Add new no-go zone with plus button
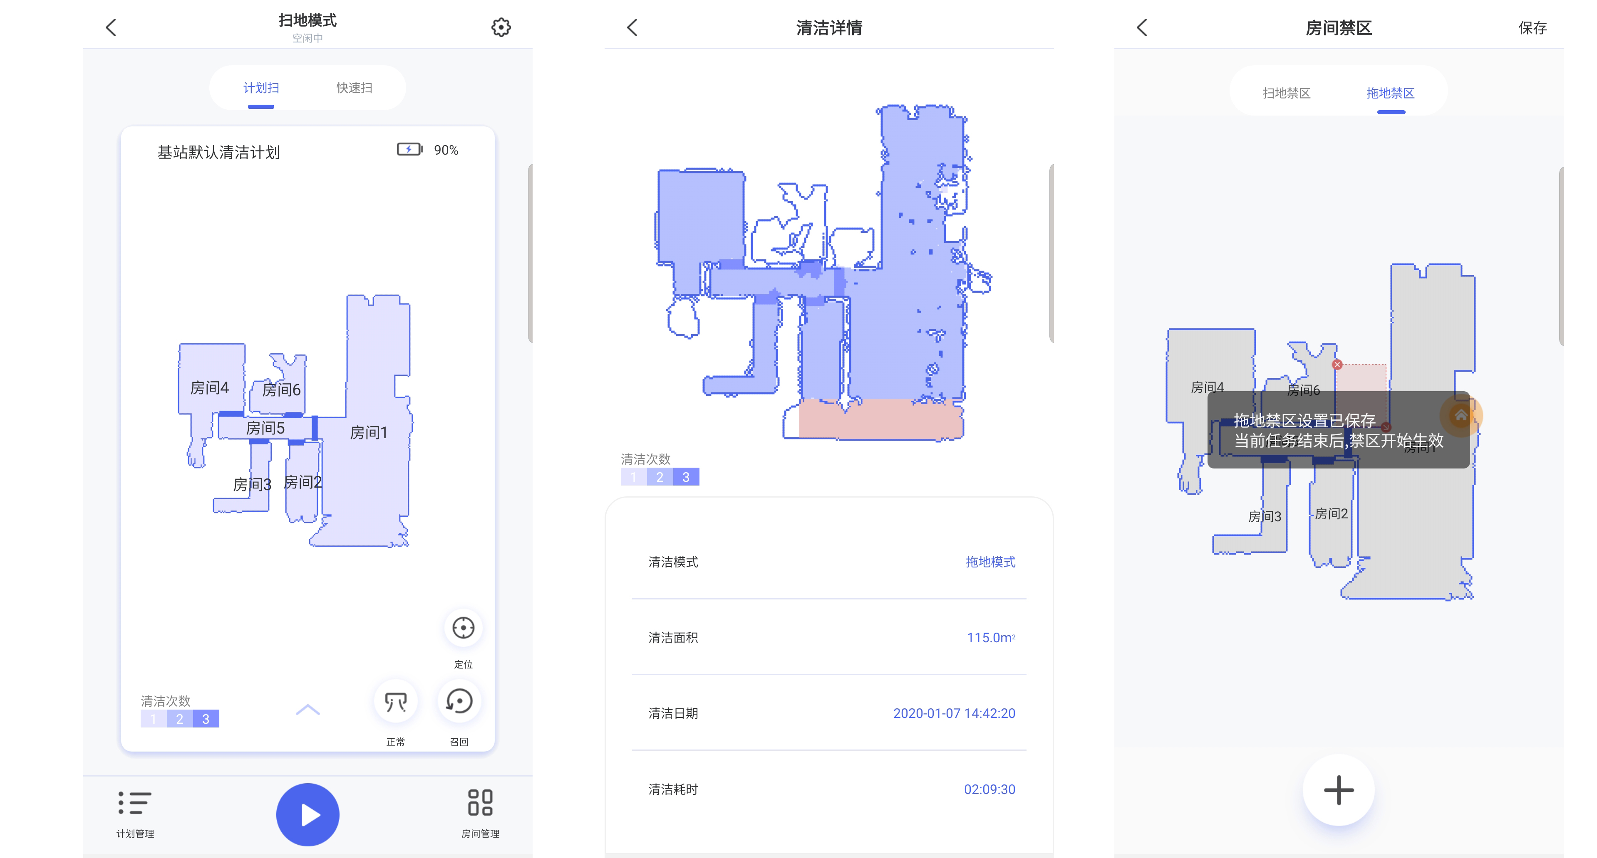 tap(1339, 790)
